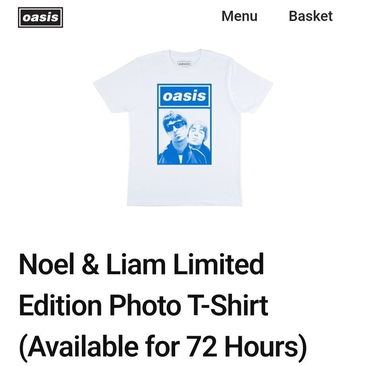Click the "(Available for 72 Hours)" text
Image resolution: width=366 pixels, height=366 pixels.
(x=163, y=347)
